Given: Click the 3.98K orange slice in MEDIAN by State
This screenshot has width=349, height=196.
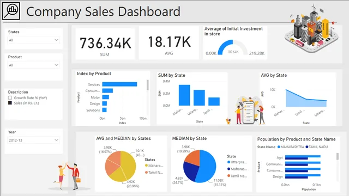Looking at the screenshot, I should (193, 158).
